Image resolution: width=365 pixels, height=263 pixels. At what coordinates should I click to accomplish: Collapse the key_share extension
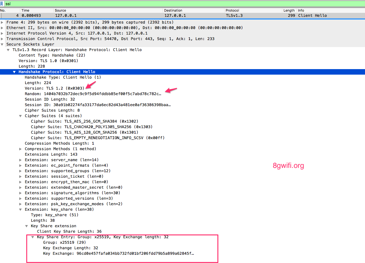[x=21, y=209]
